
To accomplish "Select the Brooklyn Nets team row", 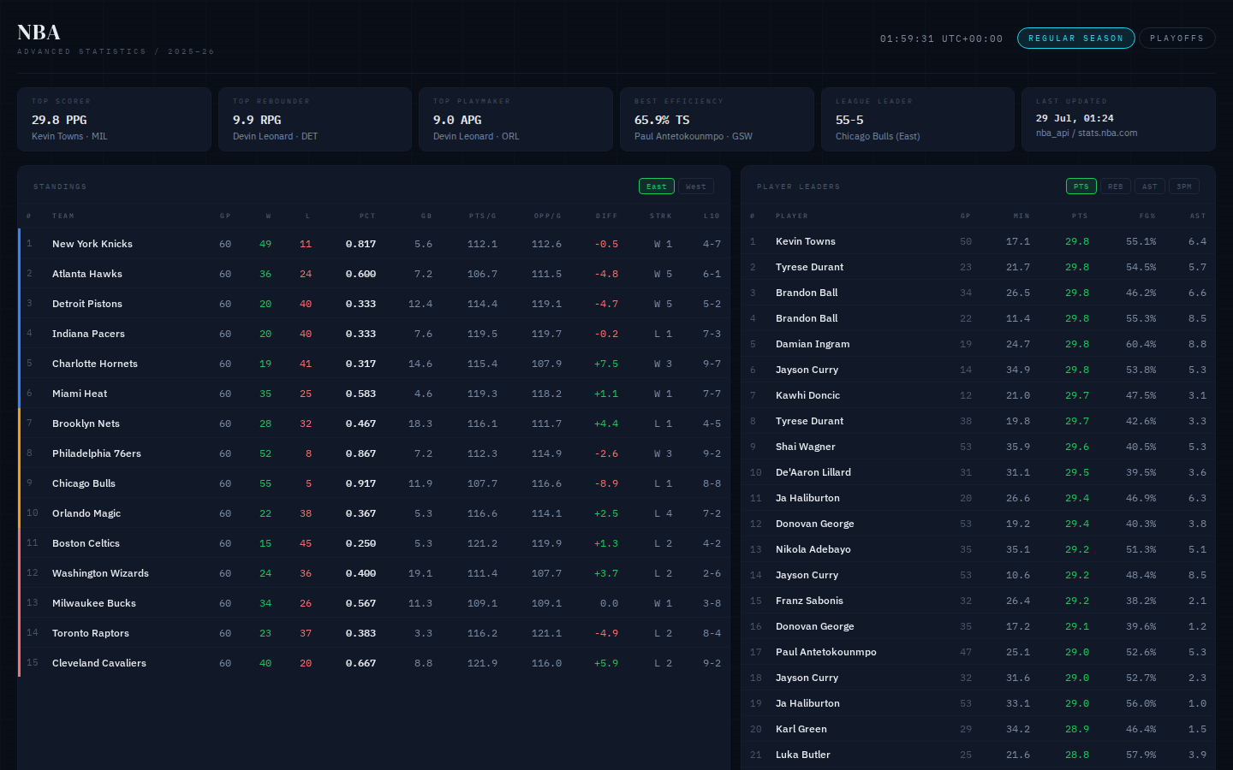I will 373,423.
